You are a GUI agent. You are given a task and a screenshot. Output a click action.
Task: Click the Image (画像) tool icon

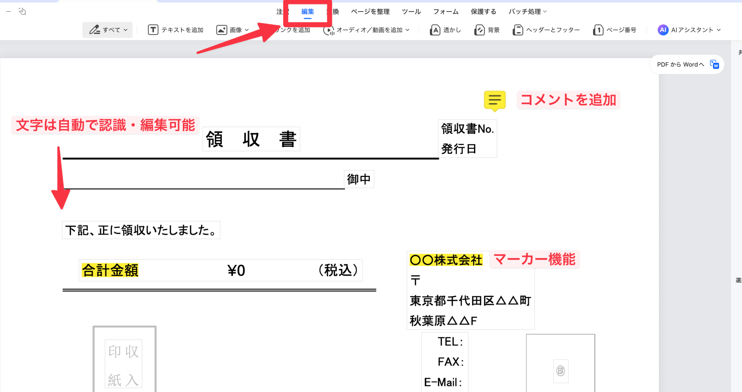coord(221,30)
